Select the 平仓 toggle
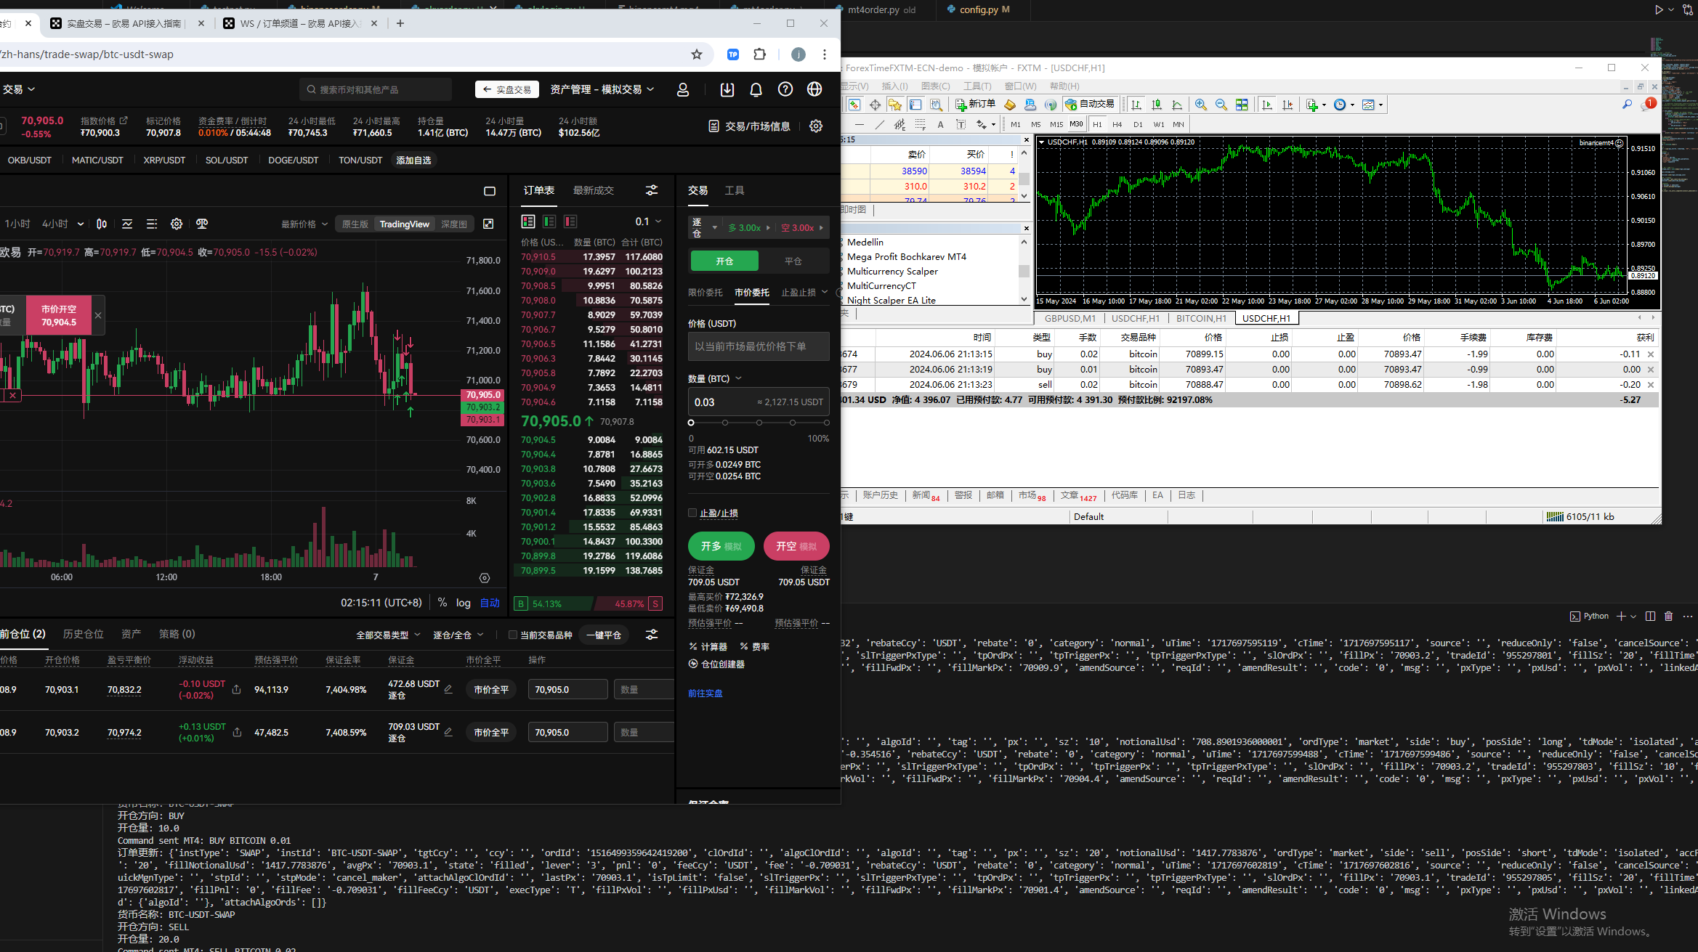 pos(793,261)
